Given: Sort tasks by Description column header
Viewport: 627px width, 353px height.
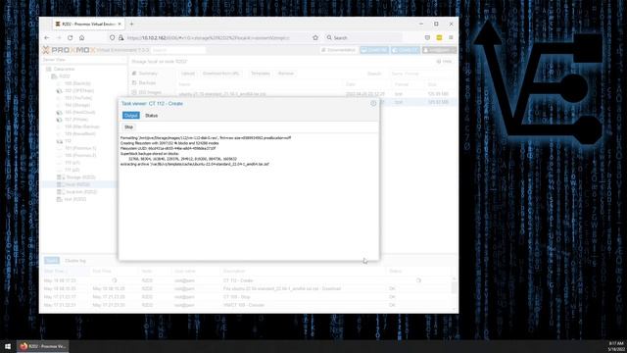Looking at the screenshot, I should pos(304,271).
